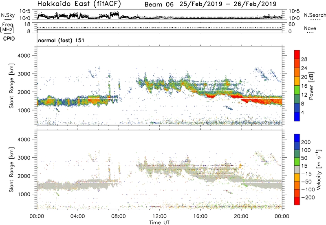This screenshot has width=326, height=225.
Task: Click the 18 tick on frequency axis
Action: tap(27, 24)
